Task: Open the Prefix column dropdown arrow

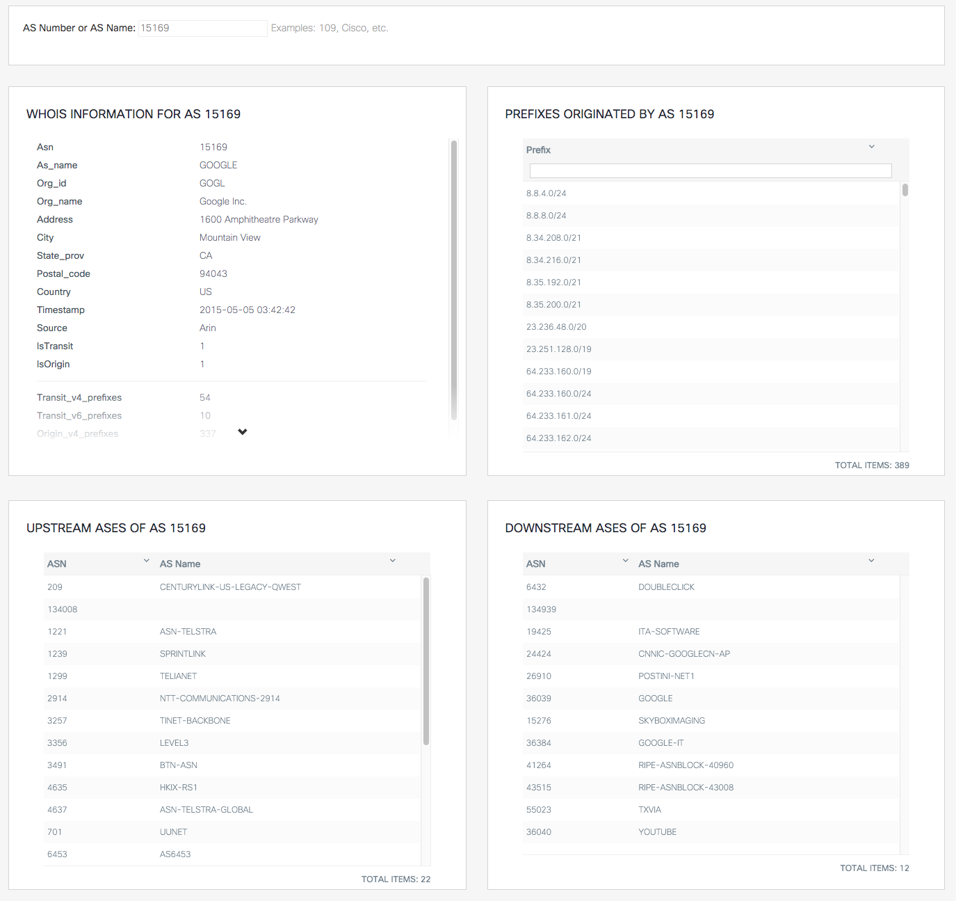Action: (871, 147)
